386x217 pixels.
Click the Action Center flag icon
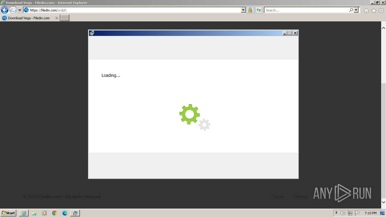point(357,213)
